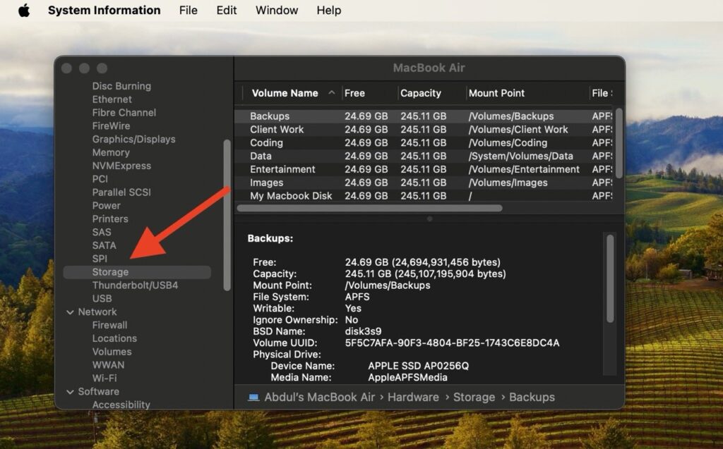Open the Edit menu
The width and height of the screenshot is (723, 449).
pos(227,11)
